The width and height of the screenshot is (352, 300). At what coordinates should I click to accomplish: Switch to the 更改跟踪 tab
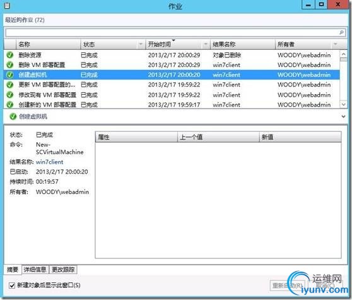click(x=63, y=270)
